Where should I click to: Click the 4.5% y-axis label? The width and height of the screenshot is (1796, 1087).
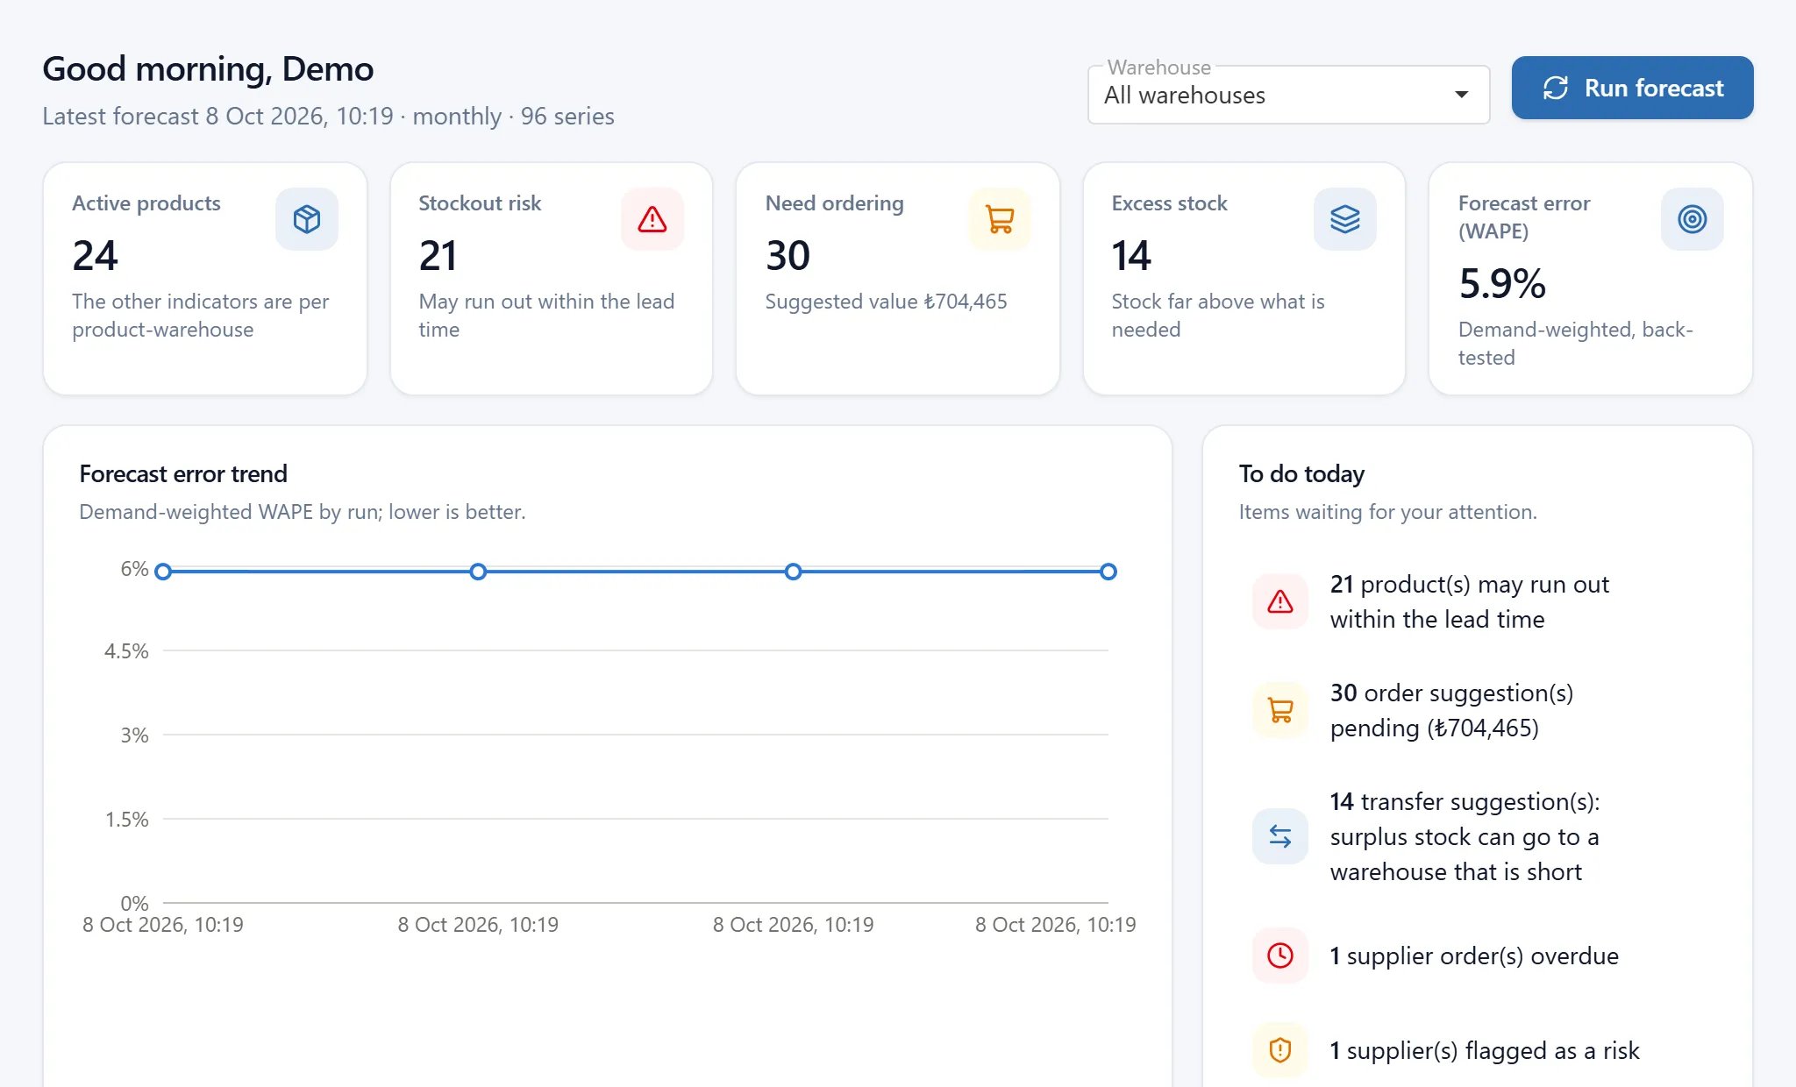point(126,651)
